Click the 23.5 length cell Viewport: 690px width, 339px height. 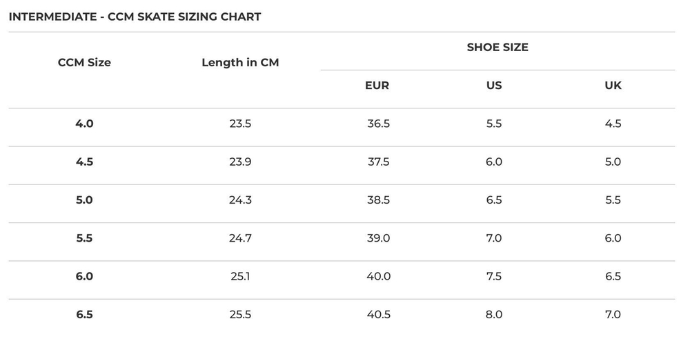pos(240,124)
